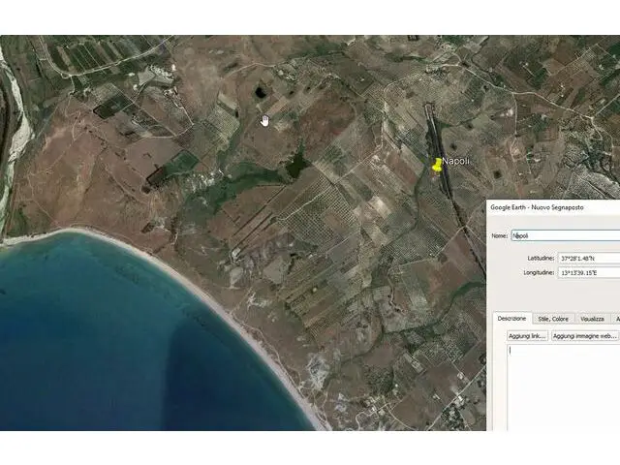
Task: Click the yellow pushpin placemark on the map
Action: [x=437, y=166]
